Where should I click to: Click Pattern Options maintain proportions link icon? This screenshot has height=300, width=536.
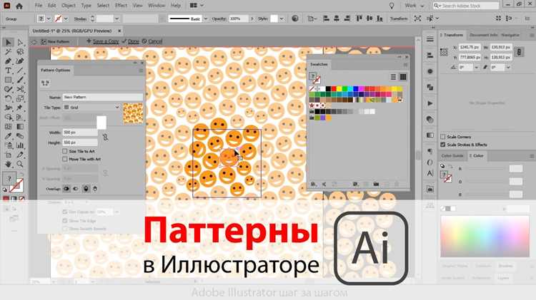[x=105, y=137]
